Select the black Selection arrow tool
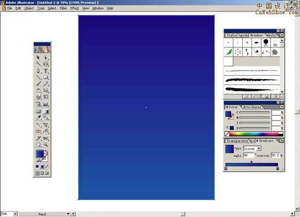 [39, 57]
